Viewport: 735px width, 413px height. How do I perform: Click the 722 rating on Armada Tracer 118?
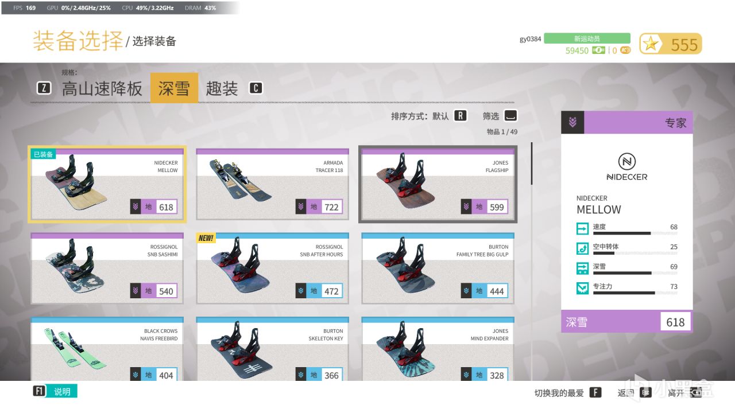coord(331,207)
